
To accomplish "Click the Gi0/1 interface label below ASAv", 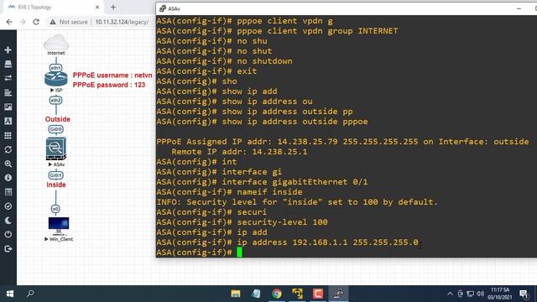I will 55,175.
